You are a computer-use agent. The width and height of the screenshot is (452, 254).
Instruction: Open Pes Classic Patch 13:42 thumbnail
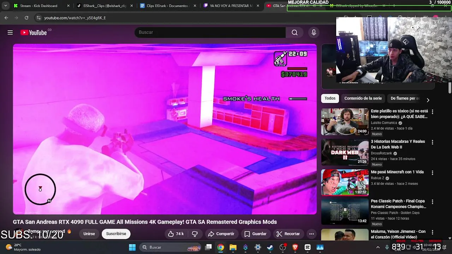pos(345,212)
